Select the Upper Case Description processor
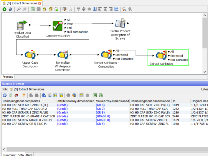 point(30,55)
